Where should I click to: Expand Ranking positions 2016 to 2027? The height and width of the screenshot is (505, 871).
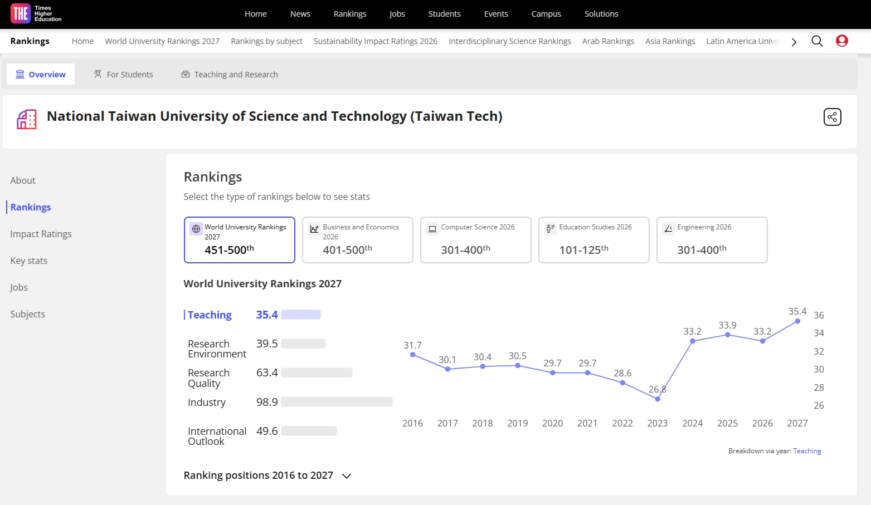coord(267,475)
